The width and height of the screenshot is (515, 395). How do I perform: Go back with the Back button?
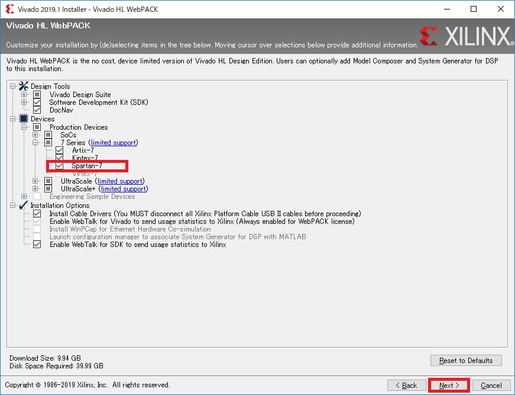coord(407,385)
